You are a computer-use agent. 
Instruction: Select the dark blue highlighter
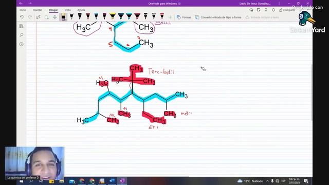[121, 16]
